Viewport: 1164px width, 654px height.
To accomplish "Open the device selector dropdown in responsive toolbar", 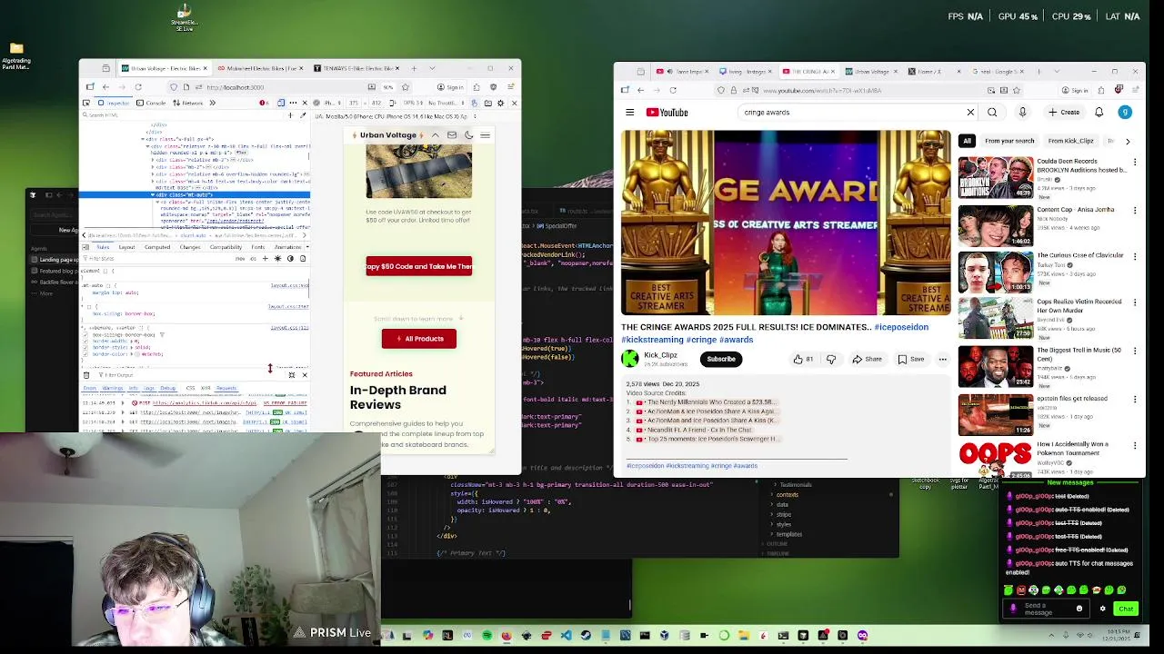I will pos(331,103).
